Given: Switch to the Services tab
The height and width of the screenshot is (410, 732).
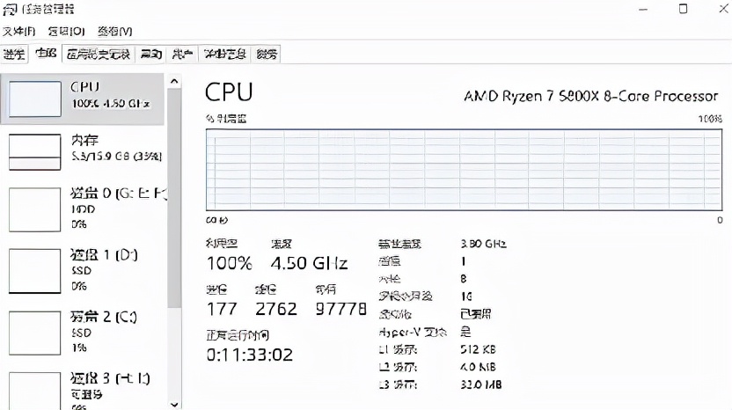Looking at the screenshot, I should 267,55.
